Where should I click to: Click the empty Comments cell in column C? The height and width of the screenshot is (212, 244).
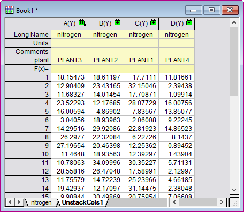141,52
